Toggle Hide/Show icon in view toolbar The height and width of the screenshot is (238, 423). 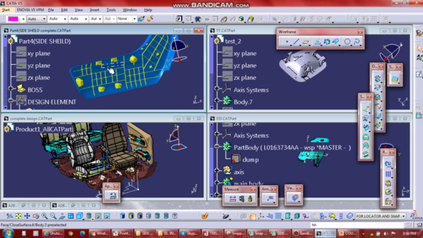coord(98,216)
